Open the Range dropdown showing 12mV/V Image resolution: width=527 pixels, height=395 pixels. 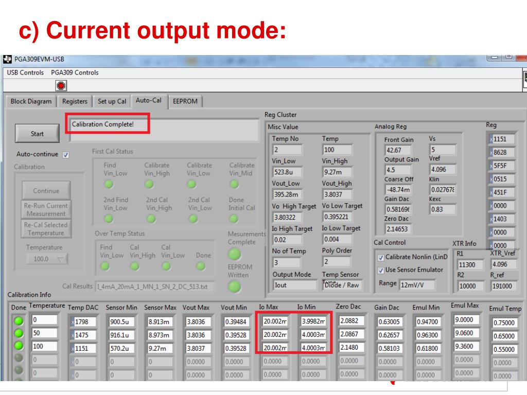pos(417,285)
